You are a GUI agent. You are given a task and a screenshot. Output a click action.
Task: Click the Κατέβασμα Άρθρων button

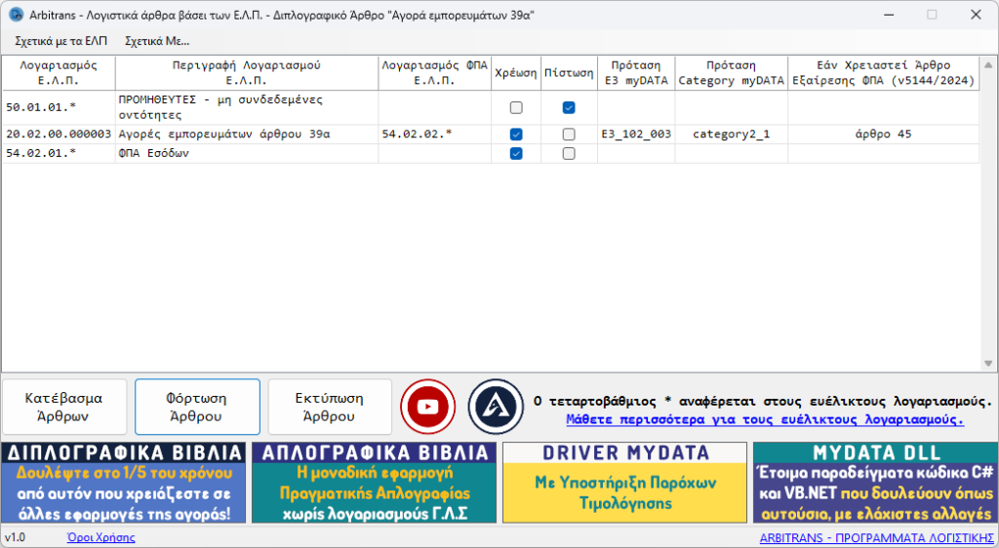click(x=64, y=407)
